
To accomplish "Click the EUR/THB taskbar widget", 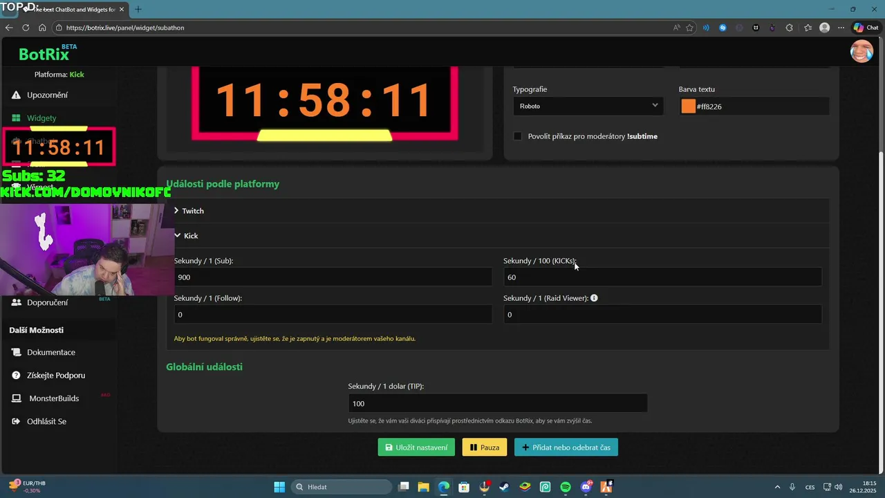I will [x=26, y=487].
